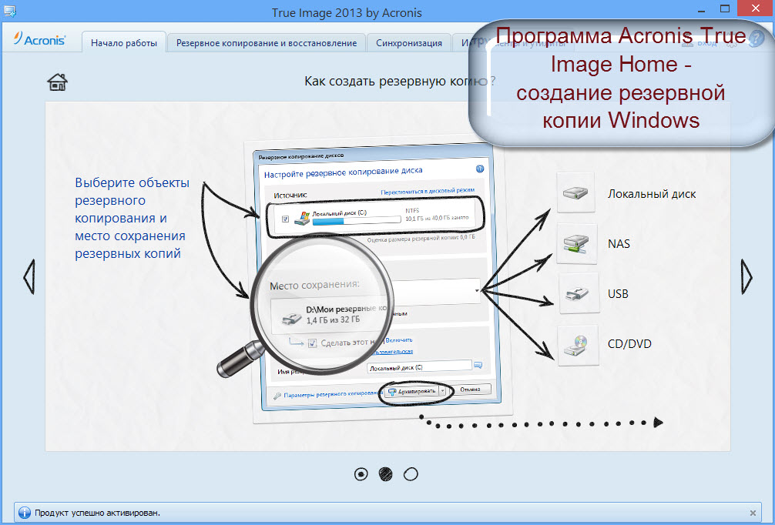Click the Локальный диск drive icon
Viewport: 775px width, 525px height.
click(575, 193)
